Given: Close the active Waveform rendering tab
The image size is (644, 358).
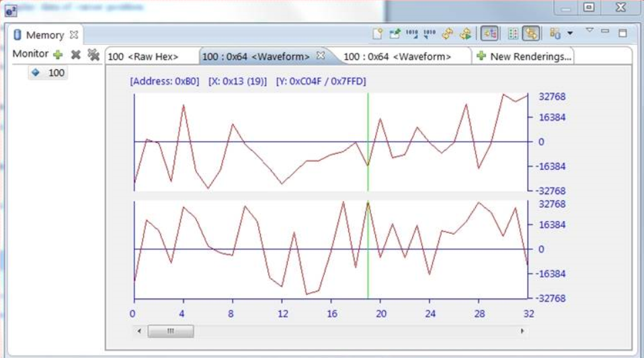Looking at the screenshot, I should 321,56.
